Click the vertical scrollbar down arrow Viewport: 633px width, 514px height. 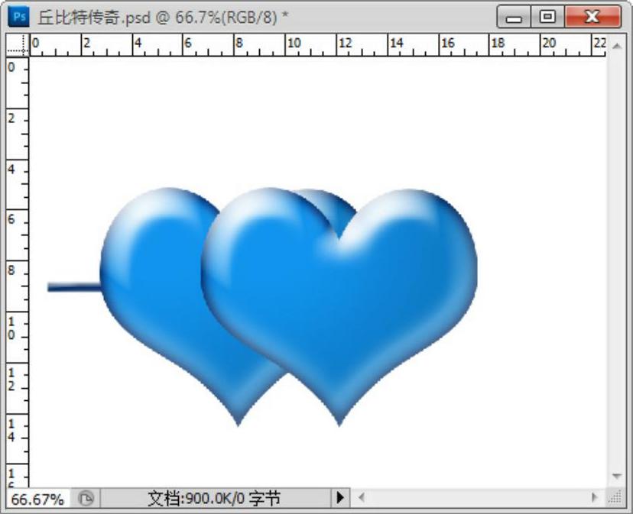pos(617,477)
